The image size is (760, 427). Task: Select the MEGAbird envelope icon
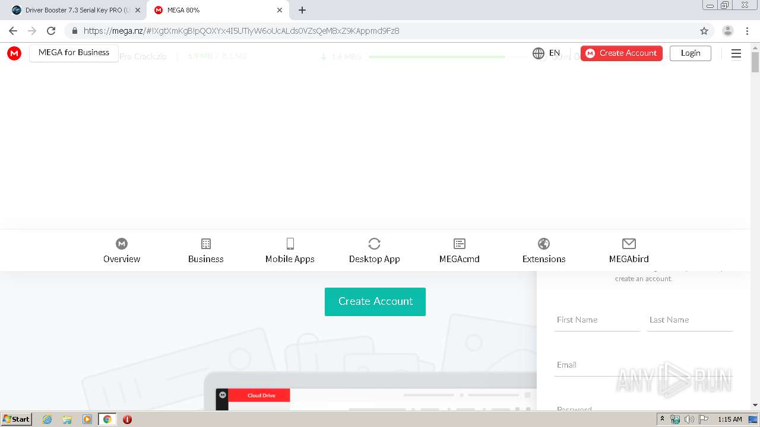[x=629, y=244]
